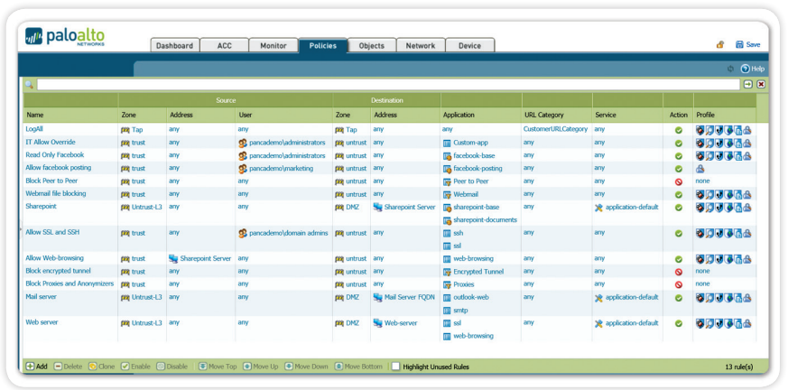Click deny action icon for Block Peer to Peer
This screenshot has width=788, height=390.
[x=678, y=182]
